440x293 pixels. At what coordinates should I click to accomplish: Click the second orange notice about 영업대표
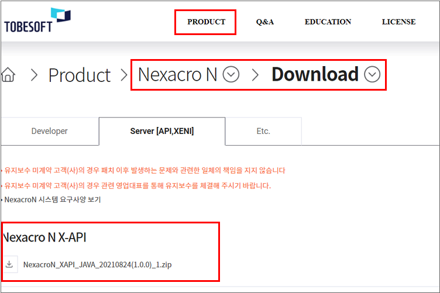pyautogui.click(x=137, y=185)
